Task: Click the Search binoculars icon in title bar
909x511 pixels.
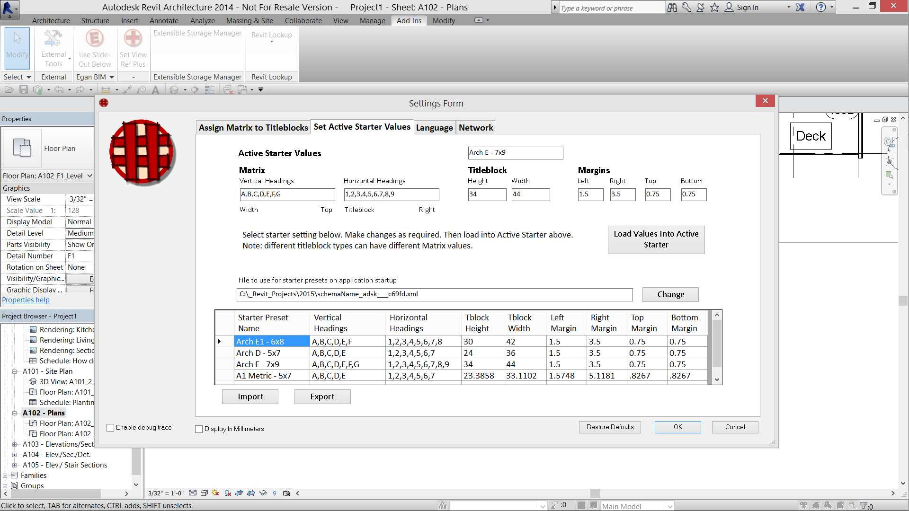Action: tap(672, 7)
